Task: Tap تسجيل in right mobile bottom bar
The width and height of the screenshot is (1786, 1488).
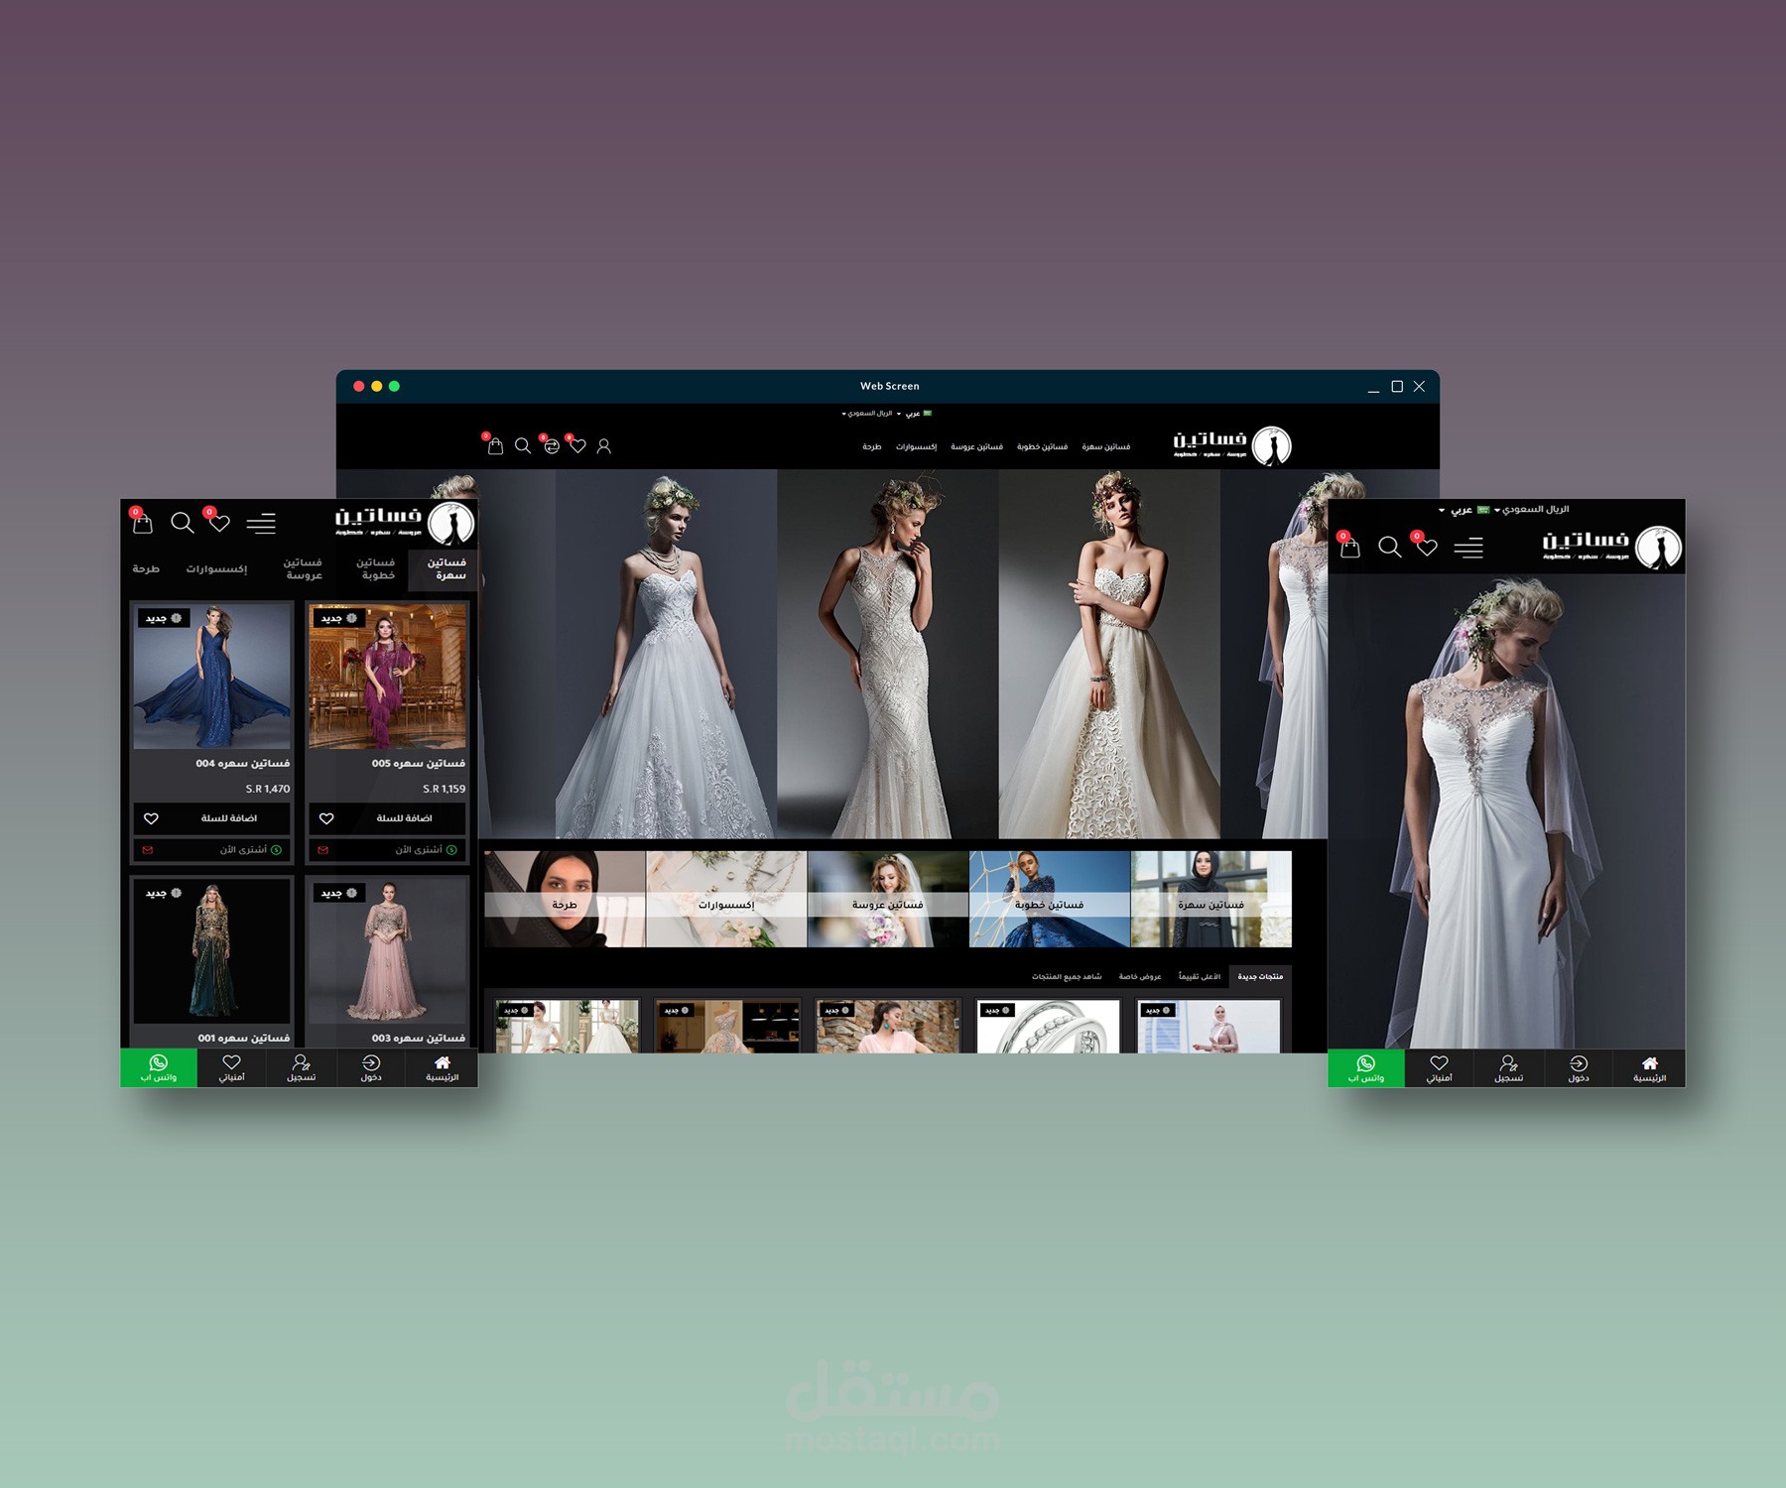Action: 1509,1068
